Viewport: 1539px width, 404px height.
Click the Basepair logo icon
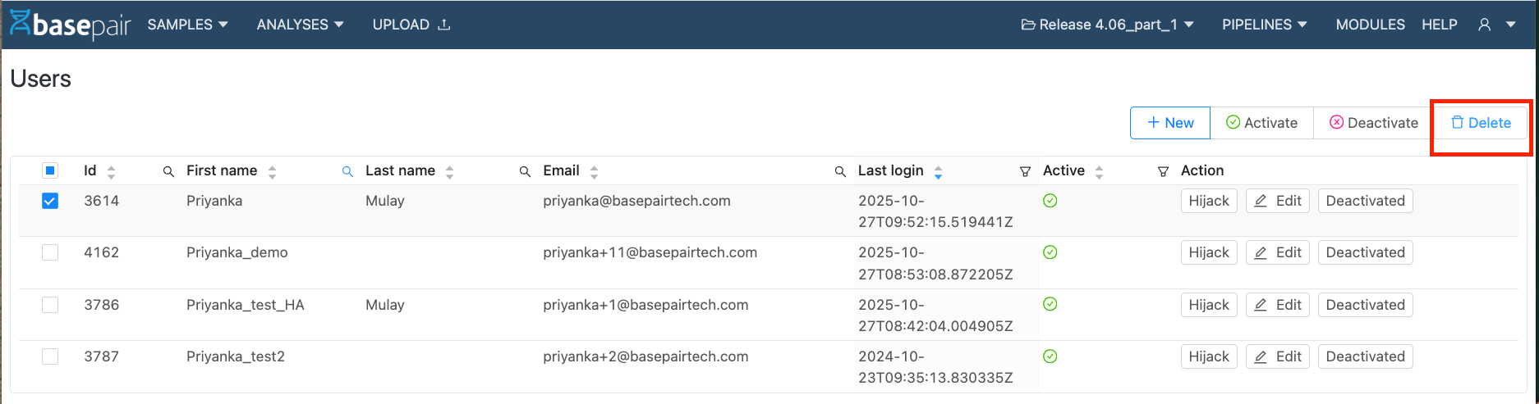click(x=21, y=24)
